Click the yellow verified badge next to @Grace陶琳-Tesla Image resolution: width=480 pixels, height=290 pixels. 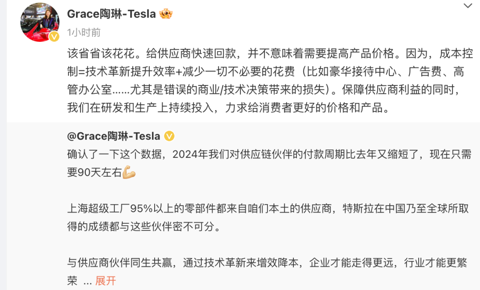(x=169, y=136)
